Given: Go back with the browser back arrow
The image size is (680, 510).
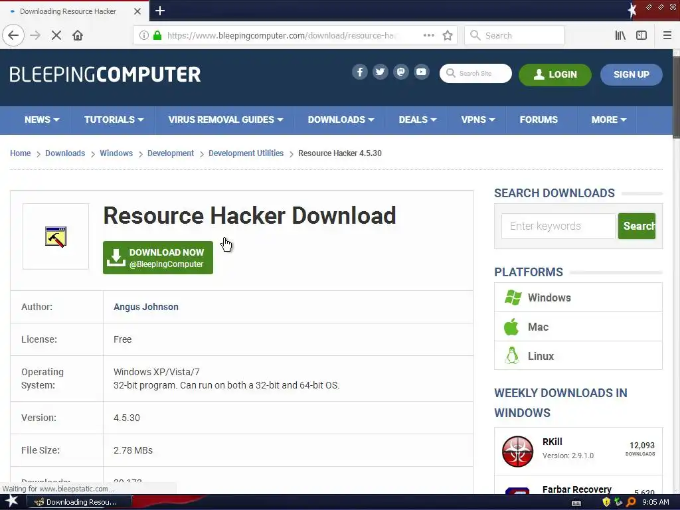Looking at the screenshot, I should [x=13, y=35].
